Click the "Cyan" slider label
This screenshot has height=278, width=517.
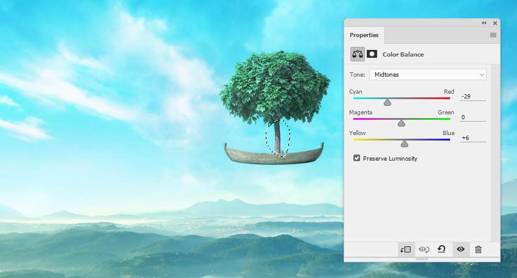click(355, 92)
